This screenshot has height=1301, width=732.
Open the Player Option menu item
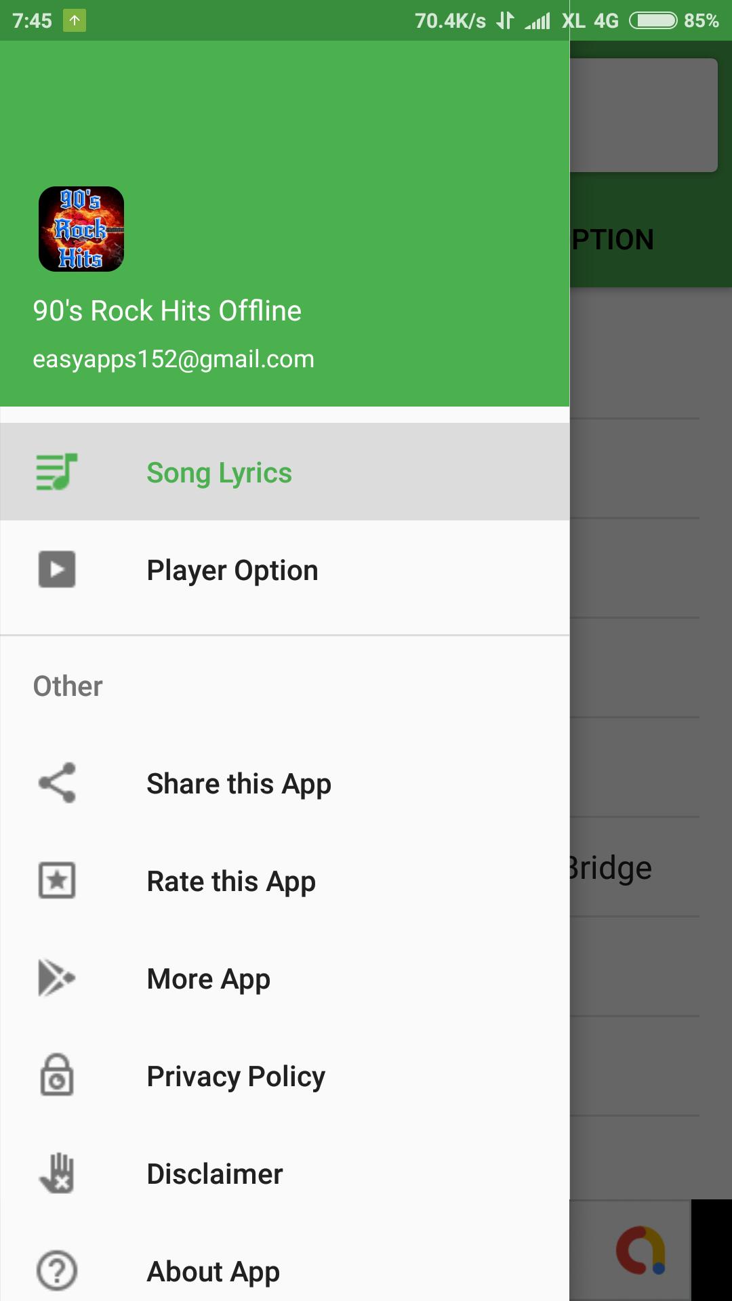click(x=285, y=569)
